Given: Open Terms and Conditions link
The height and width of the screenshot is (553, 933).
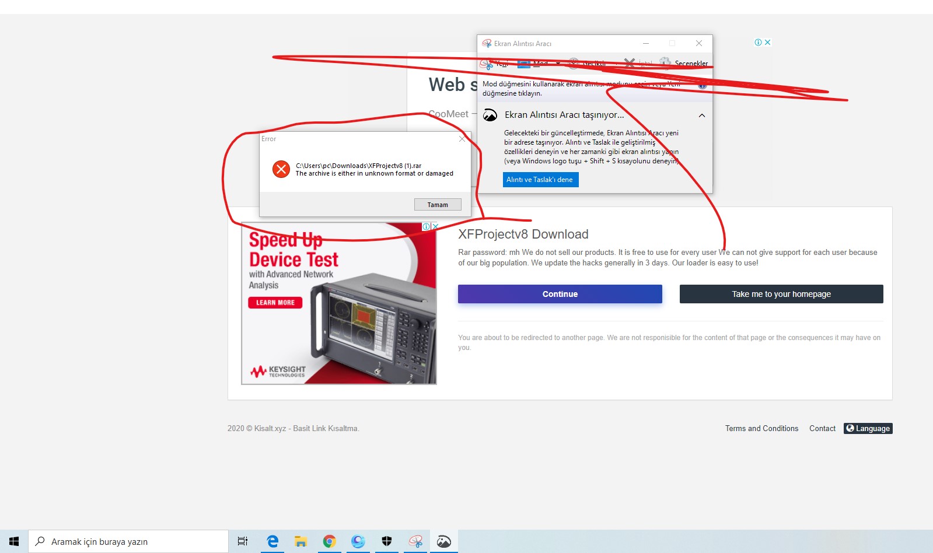Looking at the screenshot, I should 761,429.
